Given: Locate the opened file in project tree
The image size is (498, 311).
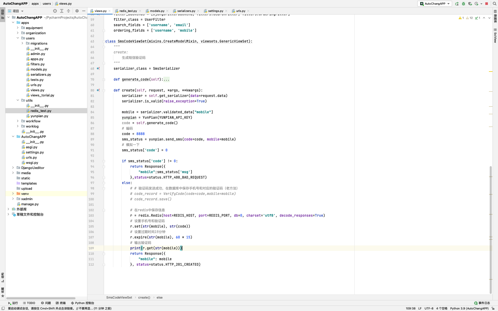Looking at the screenshot, I should tap(55, 11).
